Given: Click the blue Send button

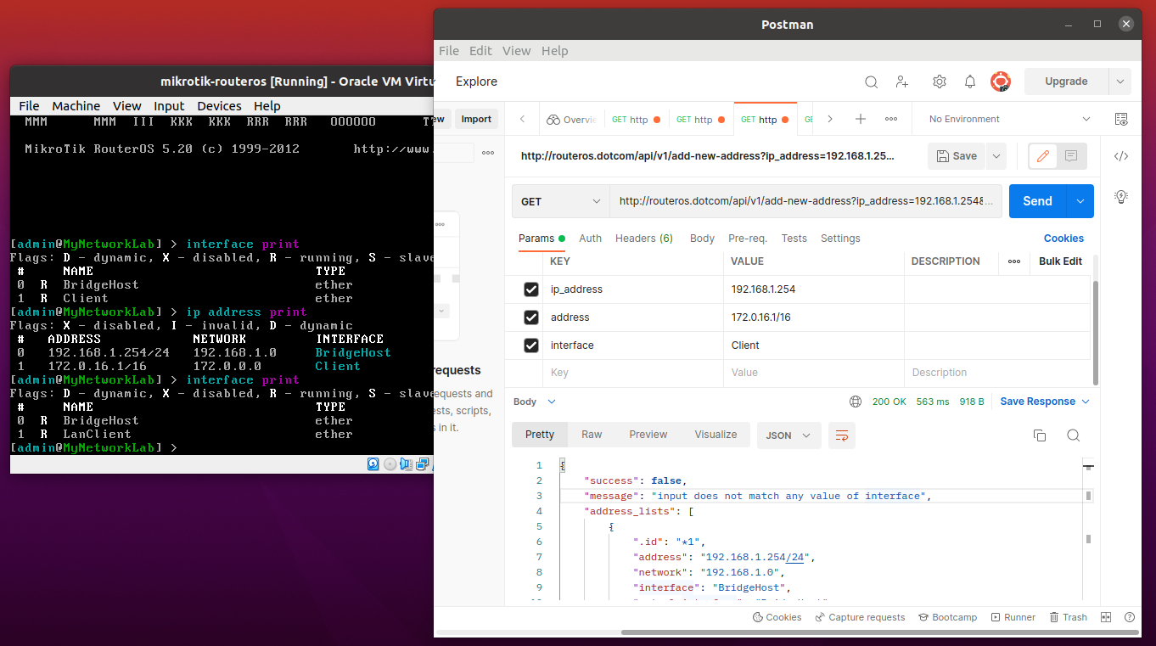Looking at the screenshot, I should [1038, 201].
